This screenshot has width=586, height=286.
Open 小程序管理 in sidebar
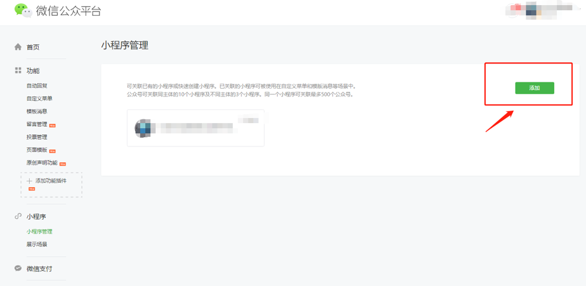pos(39,231)
